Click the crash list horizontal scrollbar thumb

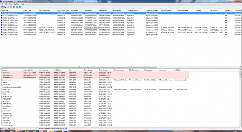[x=79, y=67]
